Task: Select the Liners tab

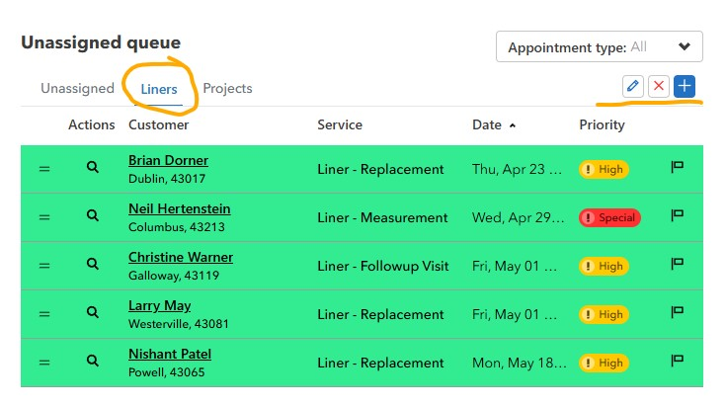Action: coord(159,89)
